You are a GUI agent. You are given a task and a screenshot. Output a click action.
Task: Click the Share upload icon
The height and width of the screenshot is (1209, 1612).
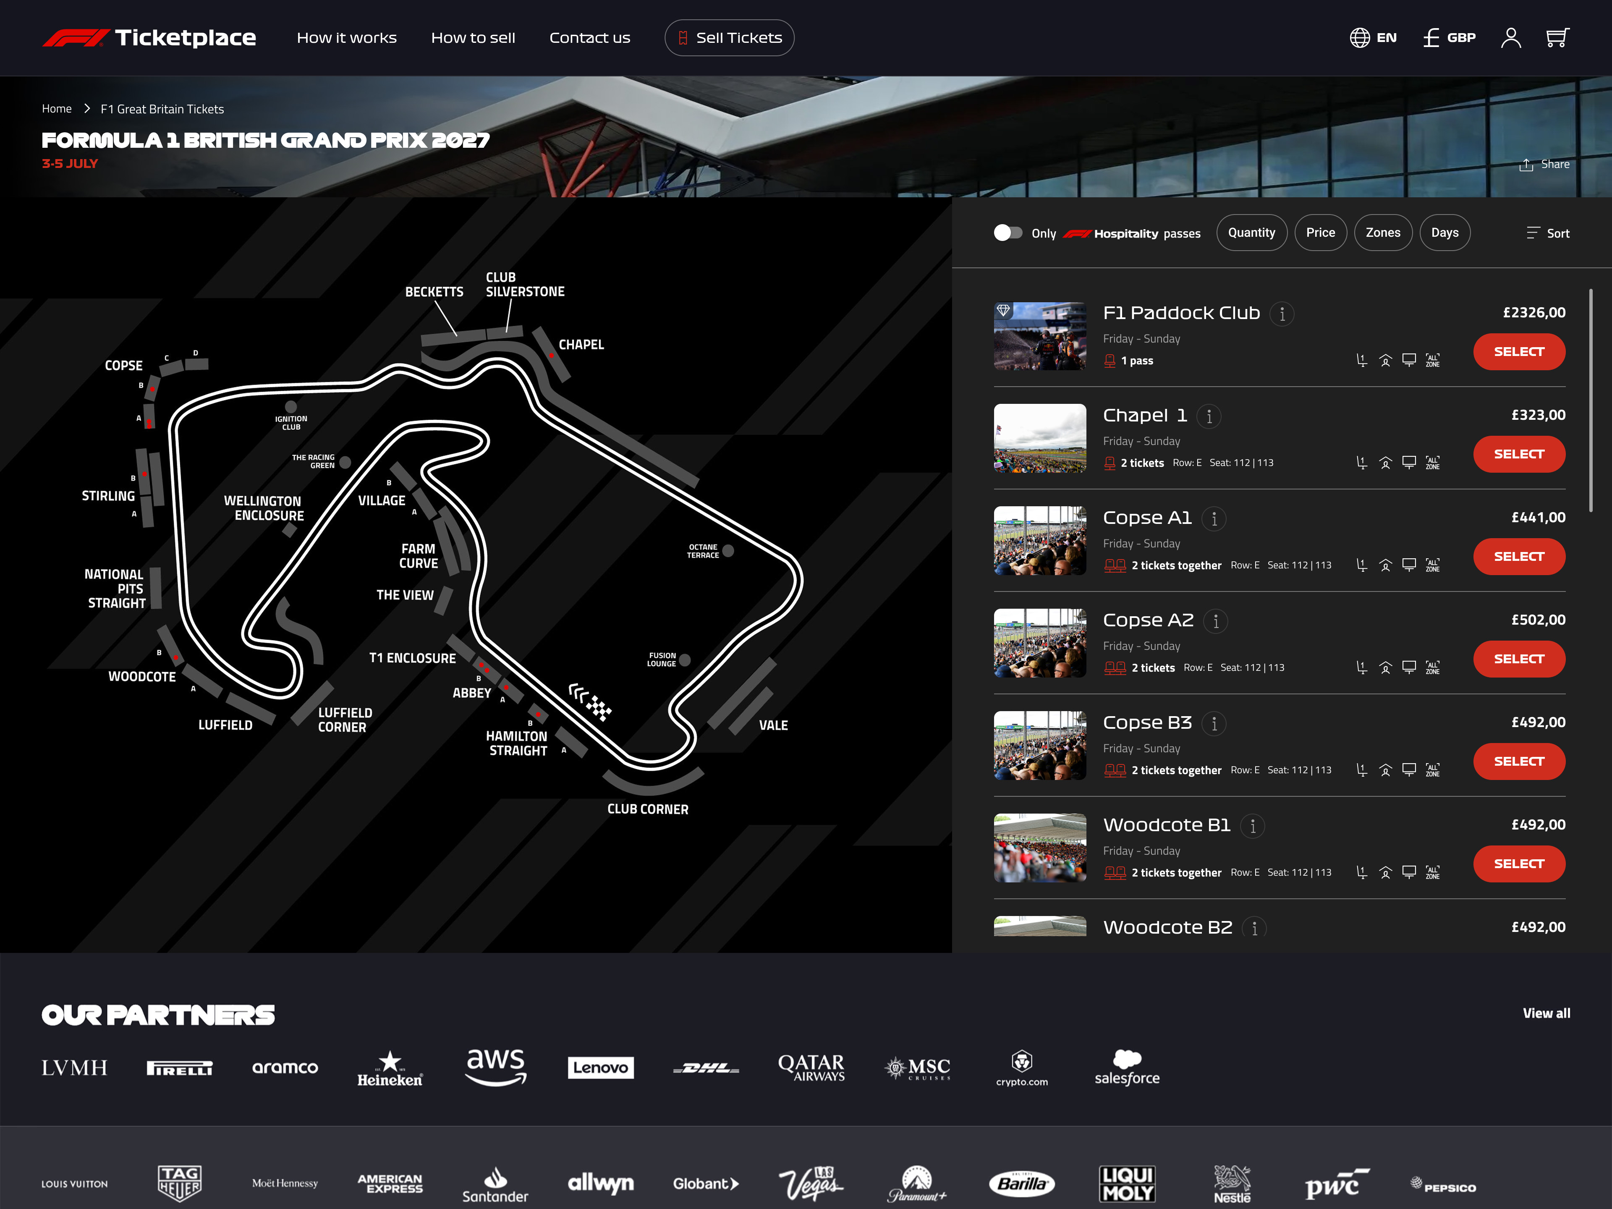(1525, 165)
